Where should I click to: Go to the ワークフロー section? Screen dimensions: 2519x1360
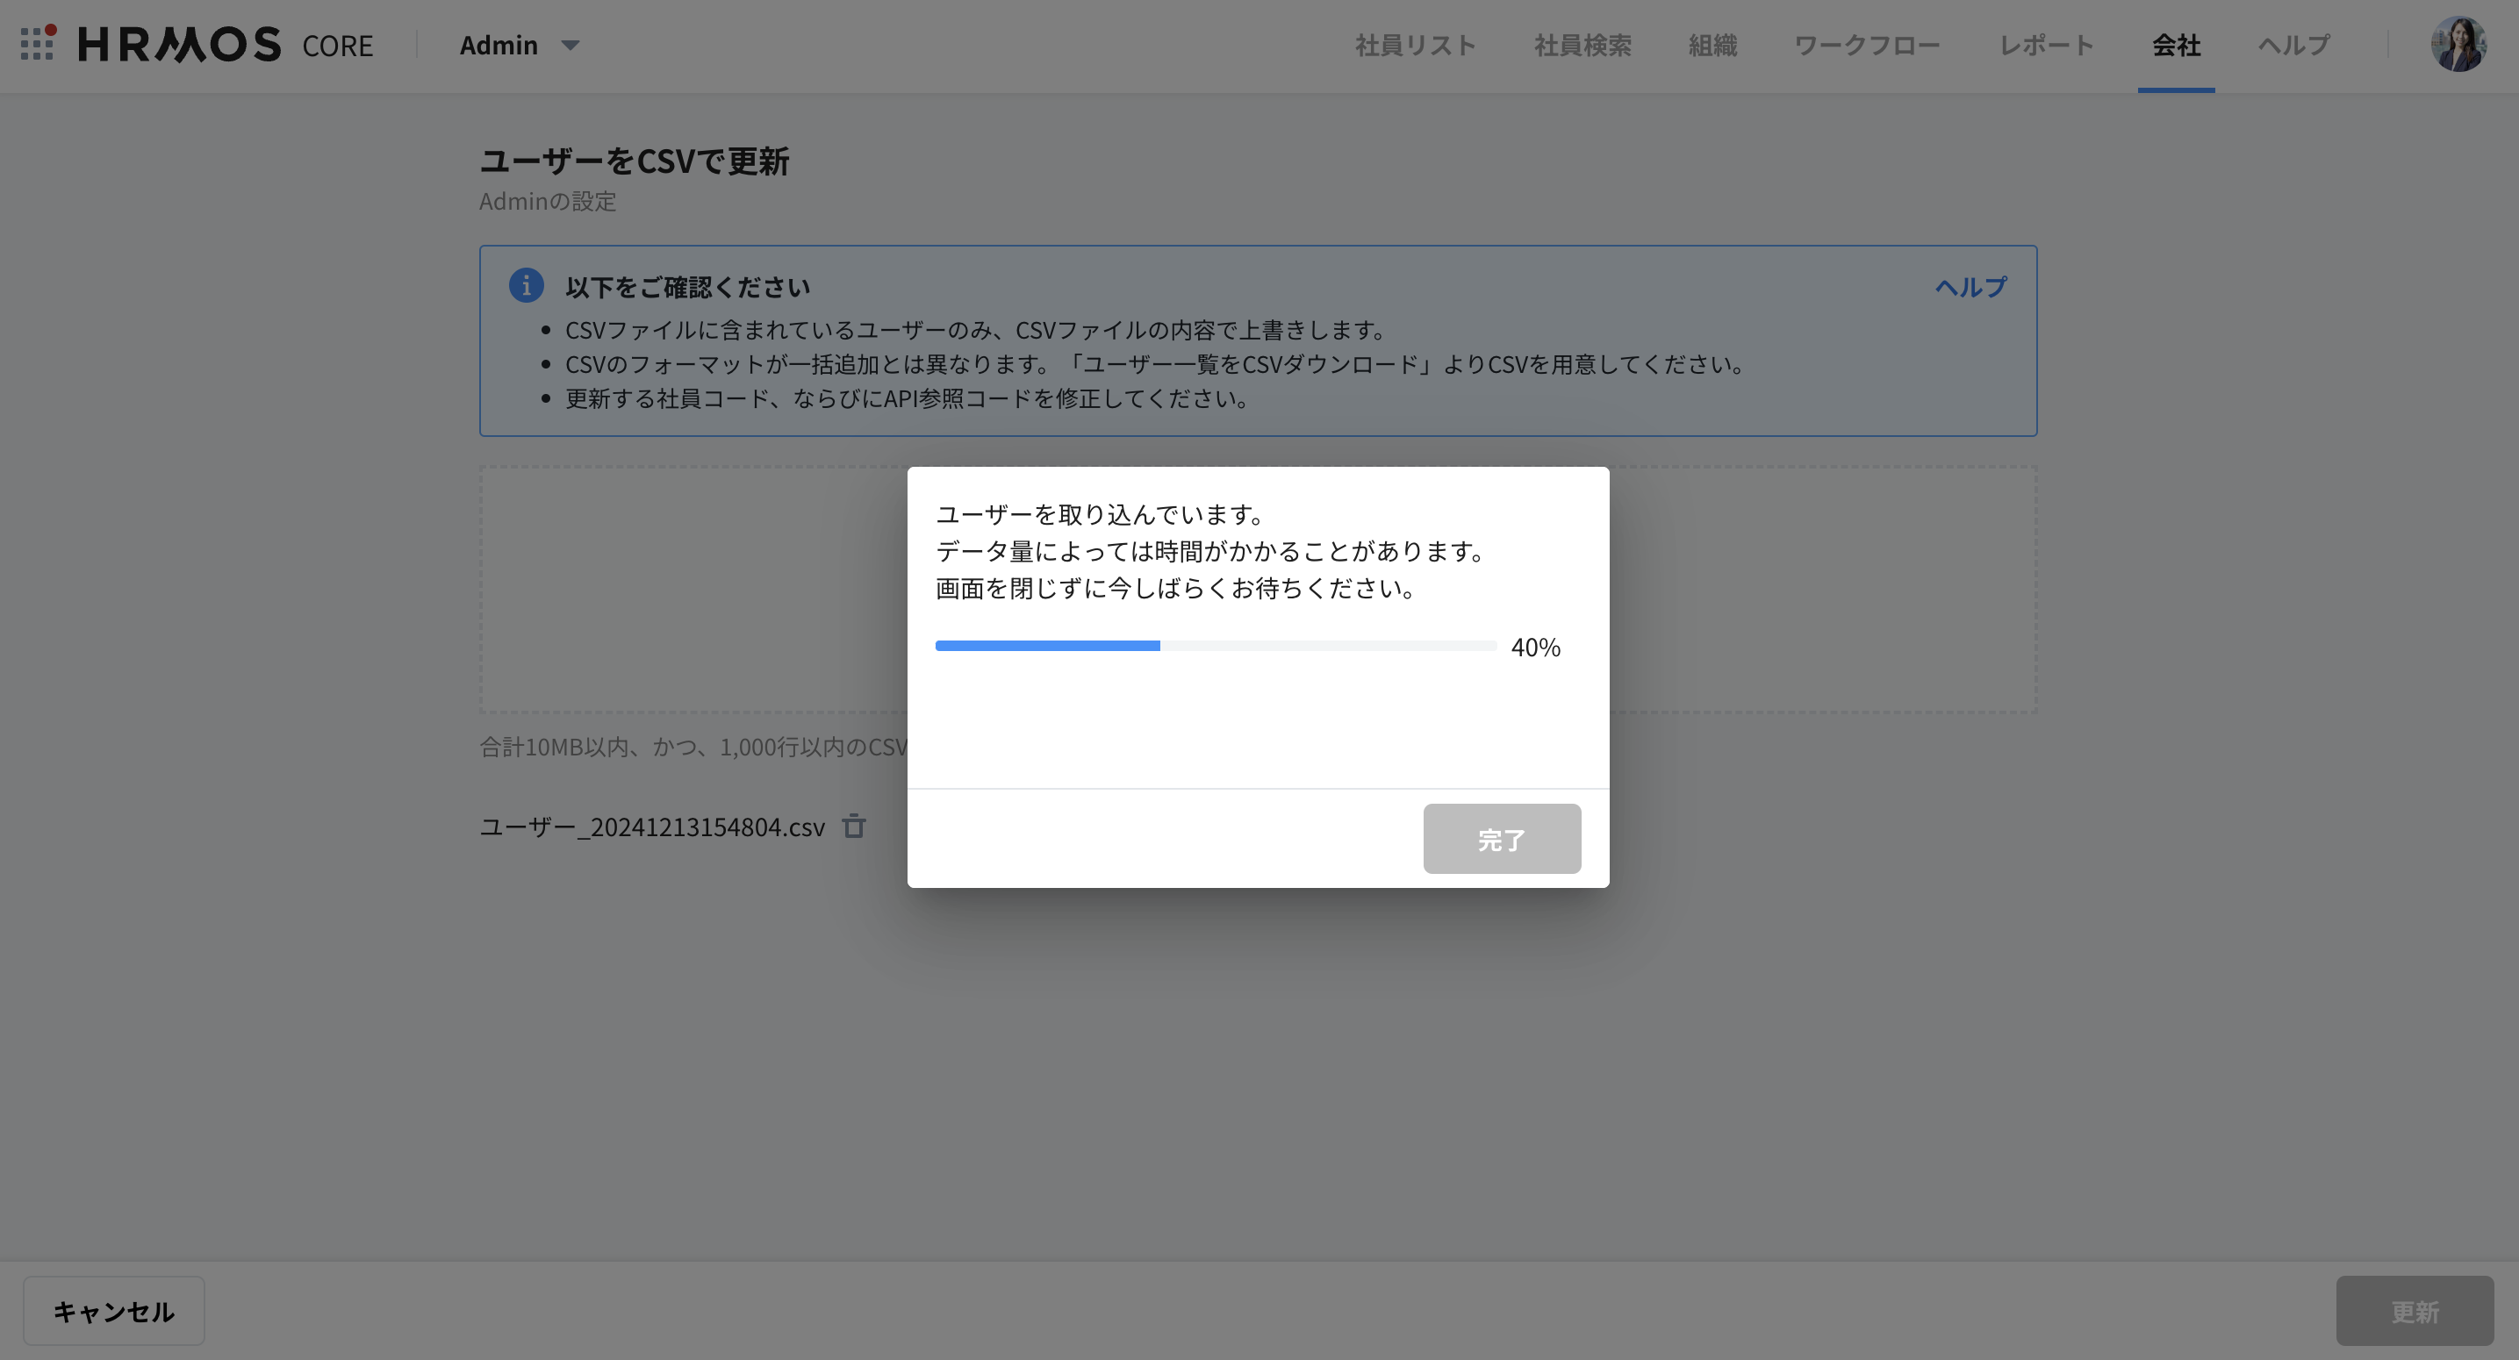1867,44
